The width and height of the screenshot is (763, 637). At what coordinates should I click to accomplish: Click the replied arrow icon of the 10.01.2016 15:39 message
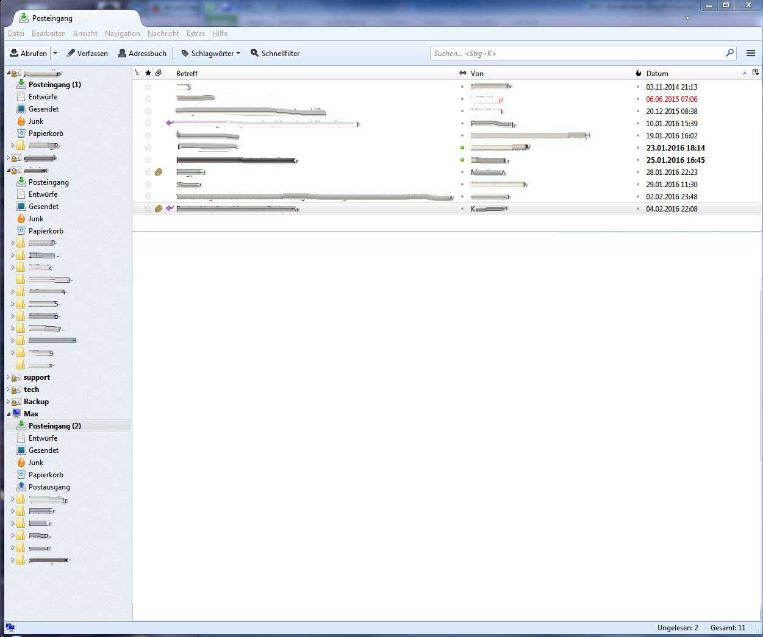coord(170,123)
